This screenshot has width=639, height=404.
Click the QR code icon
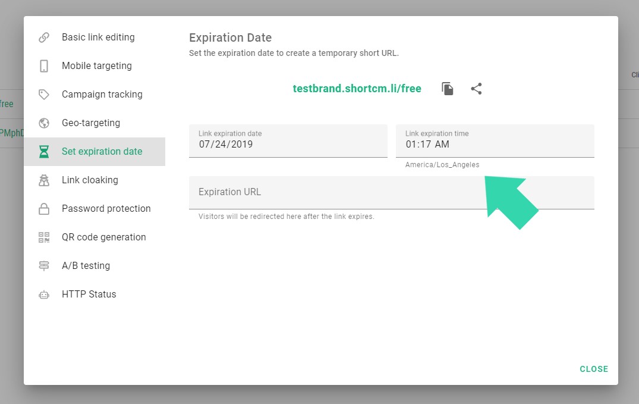click(44, 237)
